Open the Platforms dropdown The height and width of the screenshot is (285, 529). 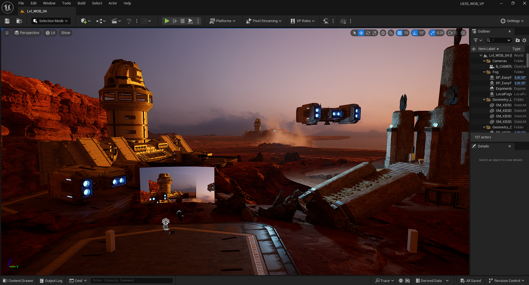(223, 21)
